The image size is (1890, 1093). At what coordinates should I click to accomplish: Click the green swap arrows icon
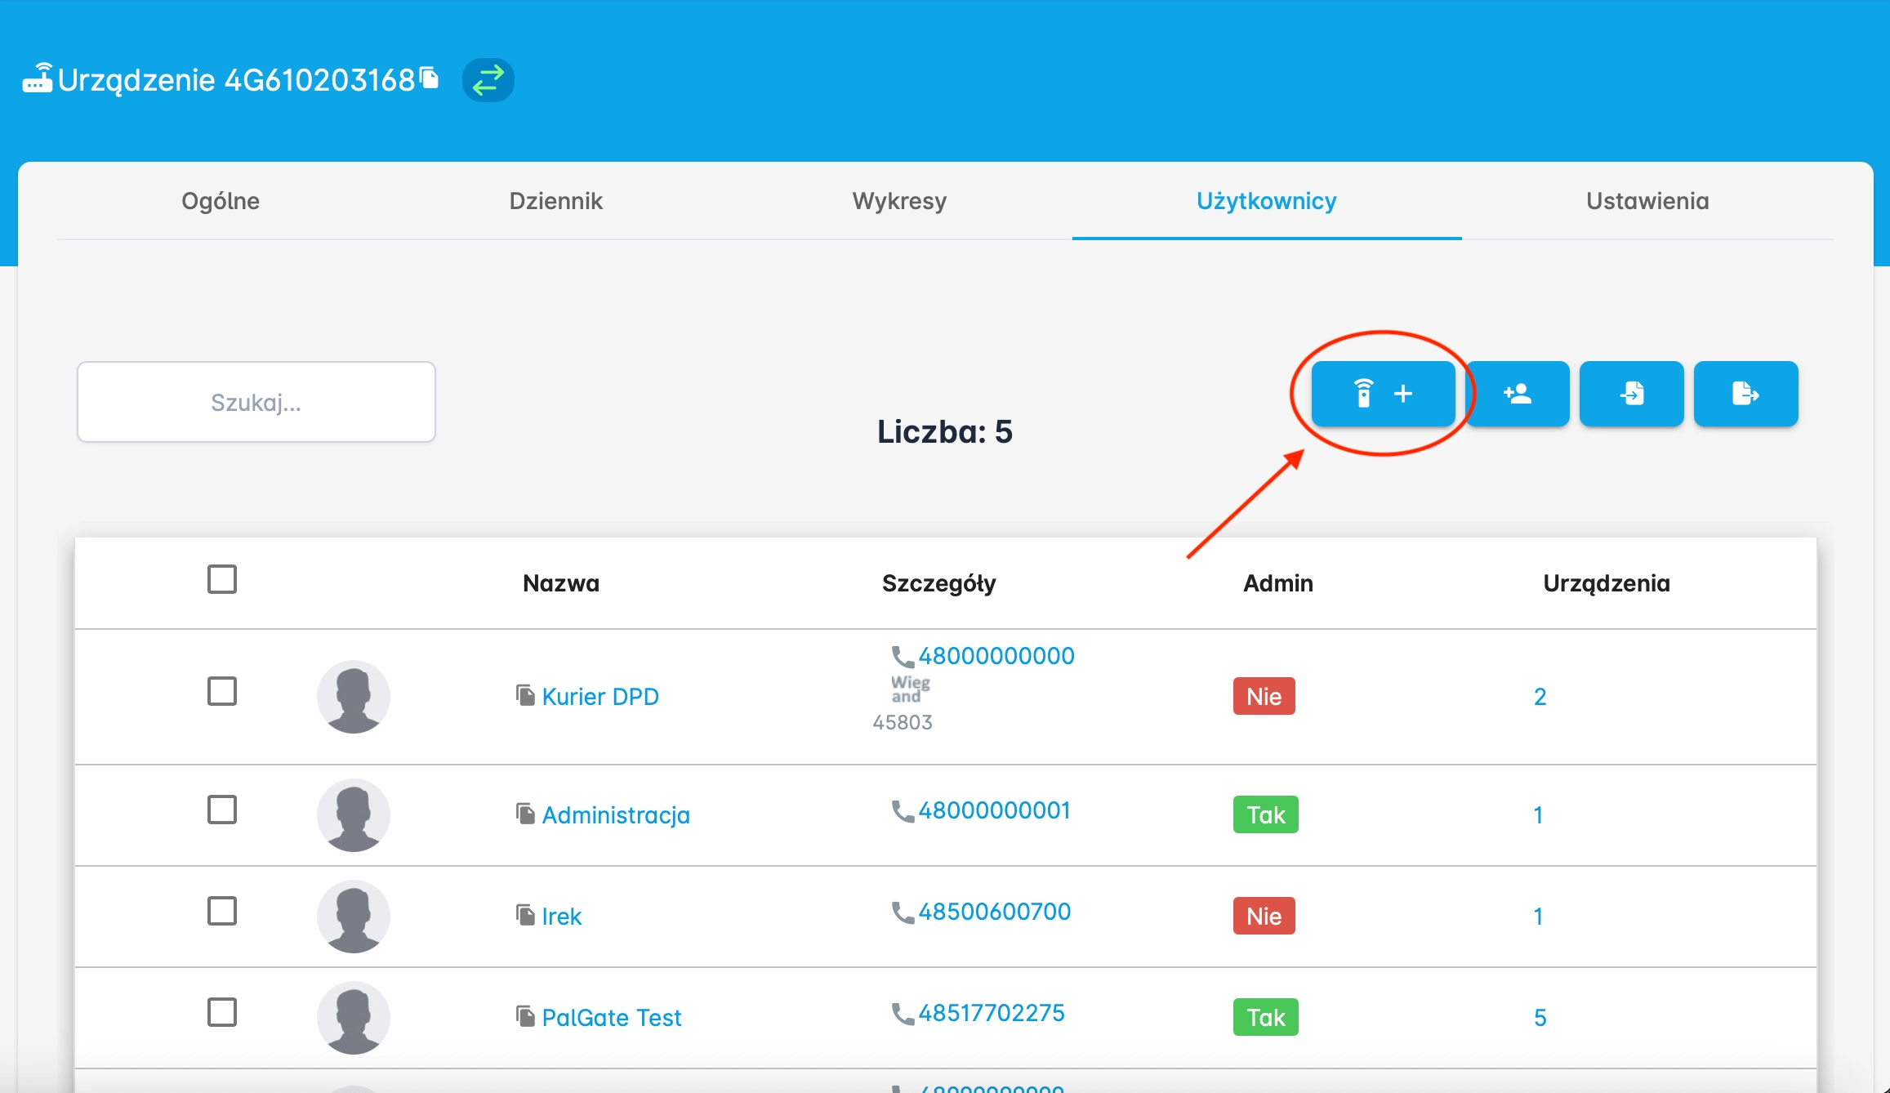point(488,80)
